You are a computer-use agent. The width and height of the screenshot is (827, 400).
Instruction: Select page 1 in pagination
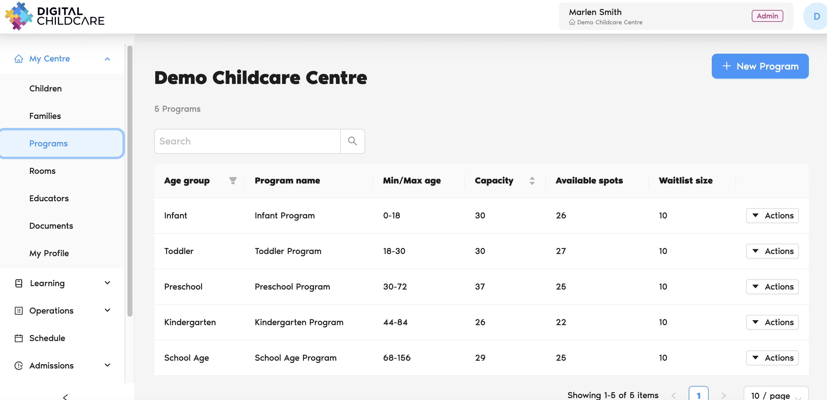tap(698, 395)
